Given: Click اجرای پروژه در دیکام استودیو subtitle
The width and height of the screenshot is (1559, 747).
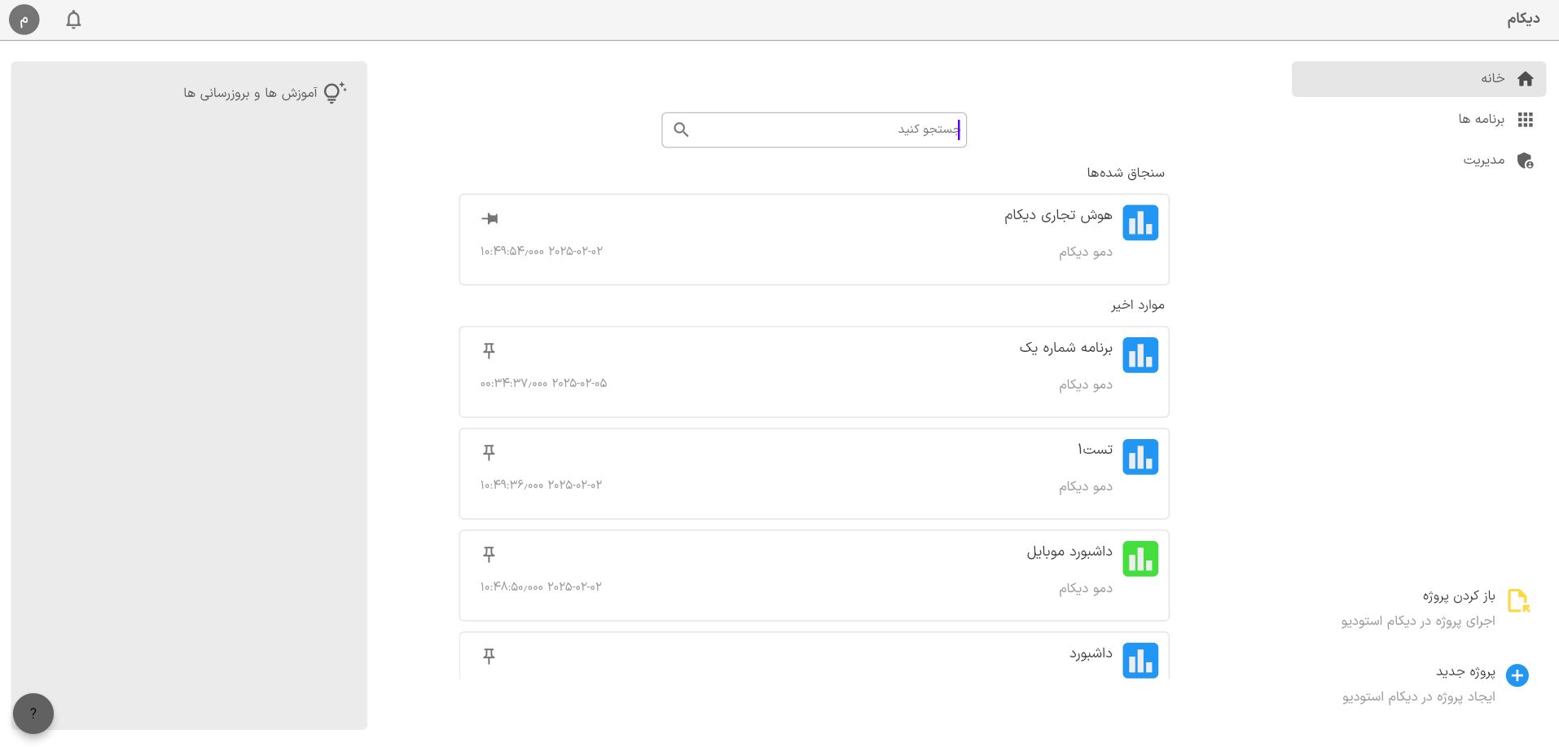Looking at the screenshot, I should point(1418,621).
